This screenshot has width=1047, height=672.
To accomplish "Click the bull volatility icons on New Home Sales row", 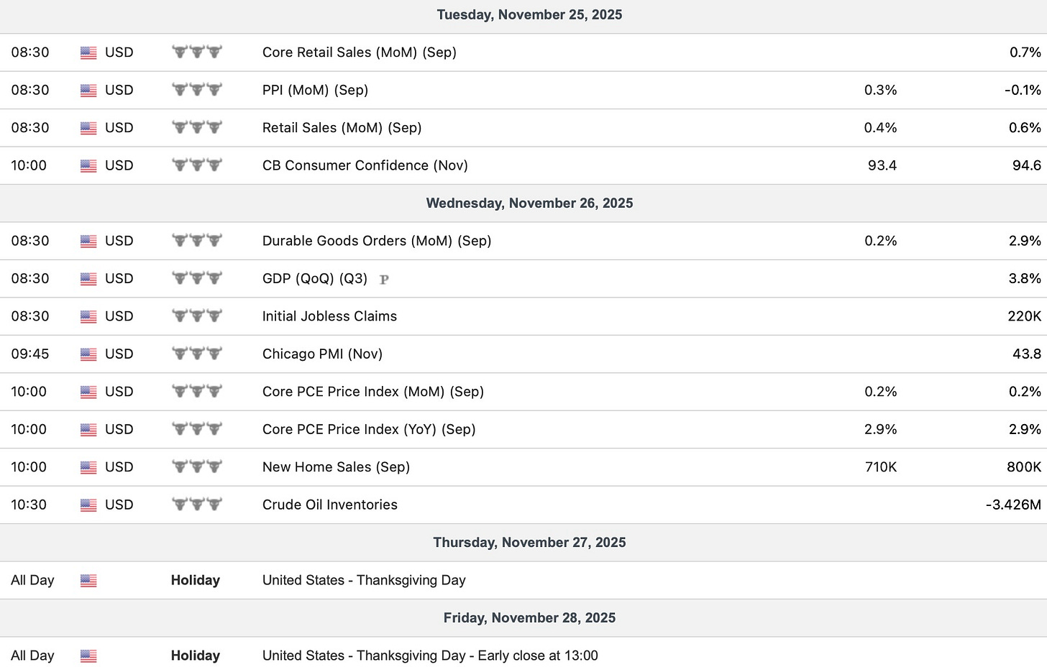I will pyautogui.click(x=196, y=466).
